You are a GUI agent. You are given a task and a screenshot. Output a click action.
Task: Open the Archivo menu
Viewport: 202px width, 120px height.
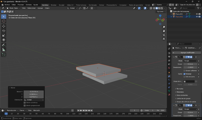[7, 5]
